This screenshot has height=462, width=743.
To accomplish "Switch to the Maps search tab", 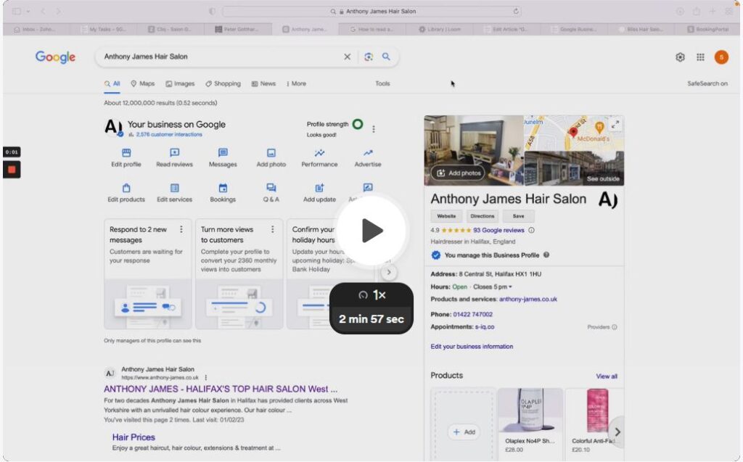I will click(x=143, y=84).
